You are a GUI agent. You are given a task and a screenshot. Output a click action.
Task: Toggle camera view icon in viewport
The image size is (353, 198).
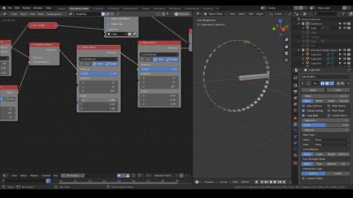pos(286,53)
